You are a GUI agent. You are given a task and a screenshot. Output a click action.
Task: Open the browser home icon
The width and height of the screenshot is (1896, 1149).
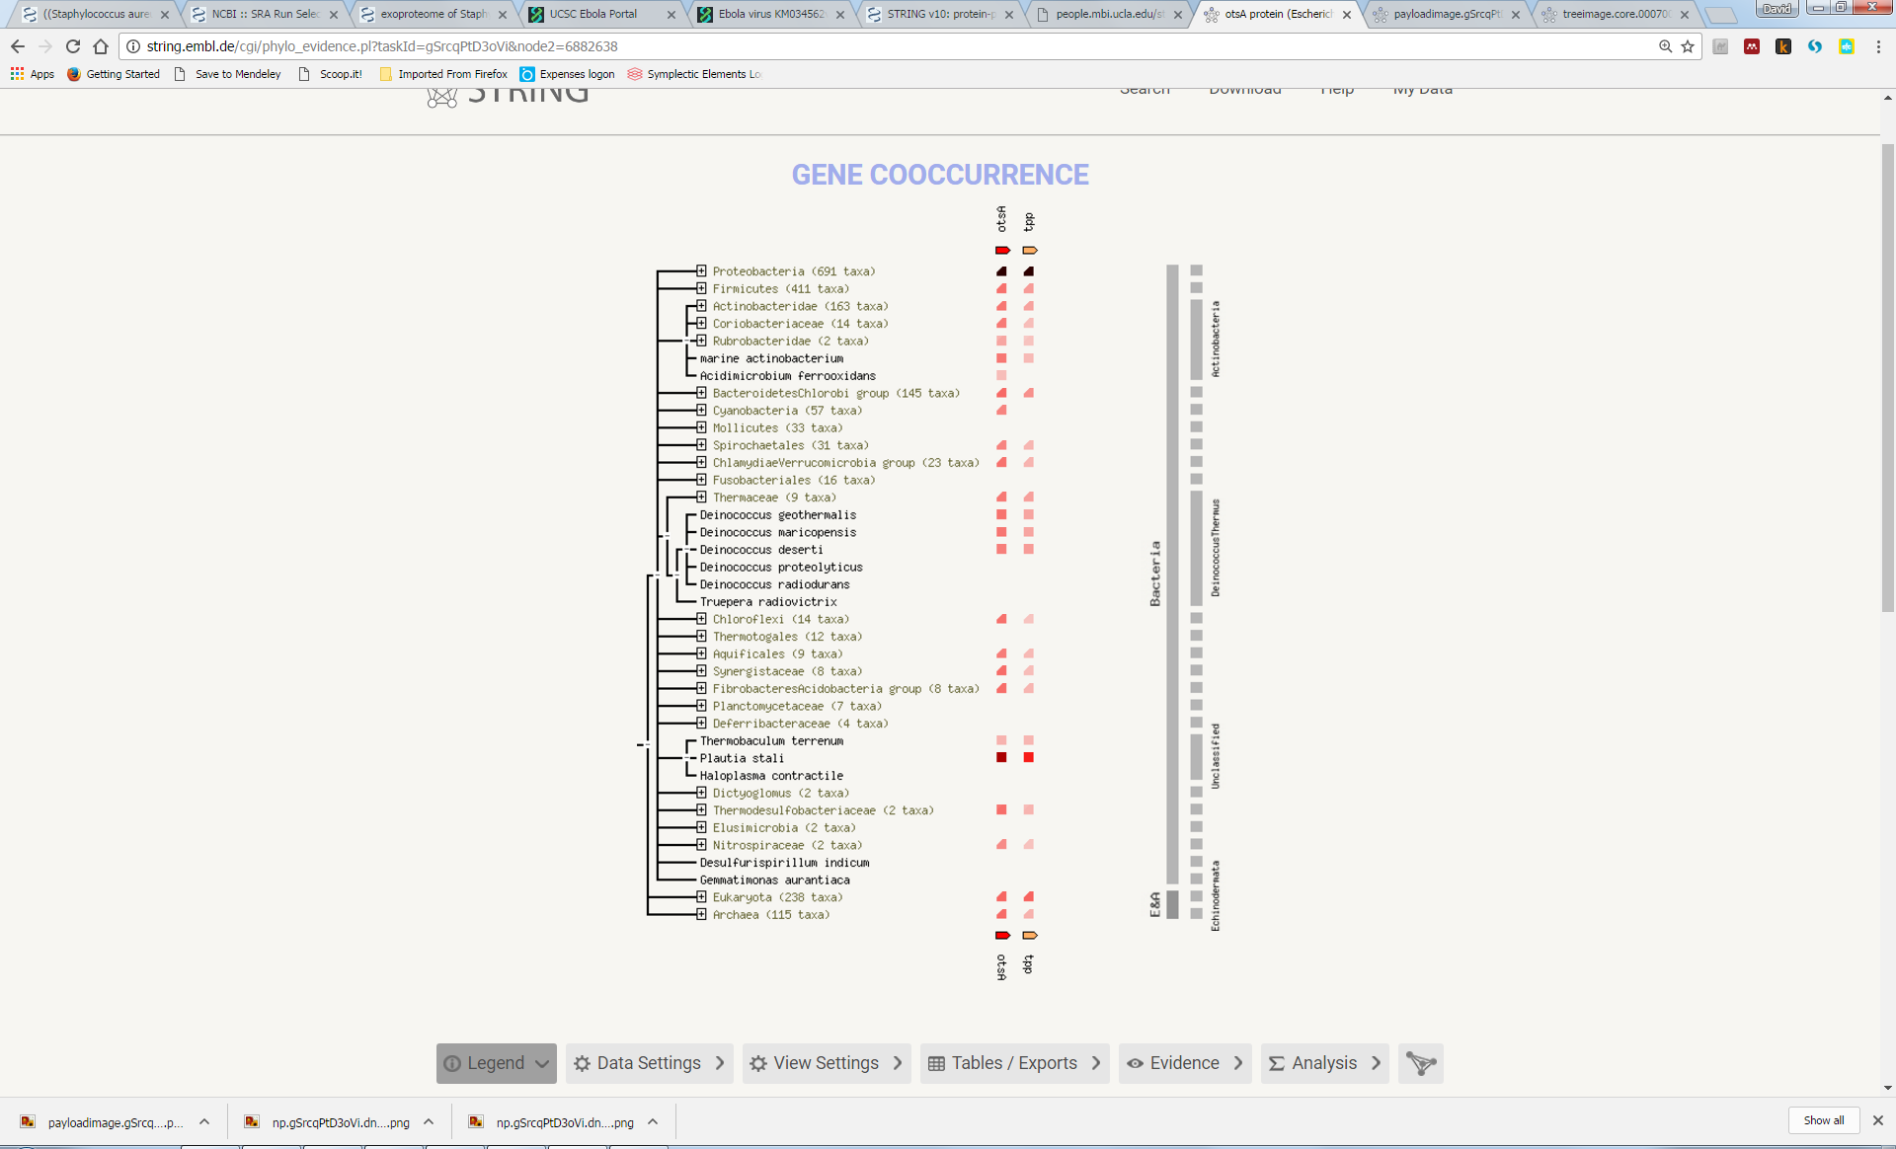click(x=101, y=46)
